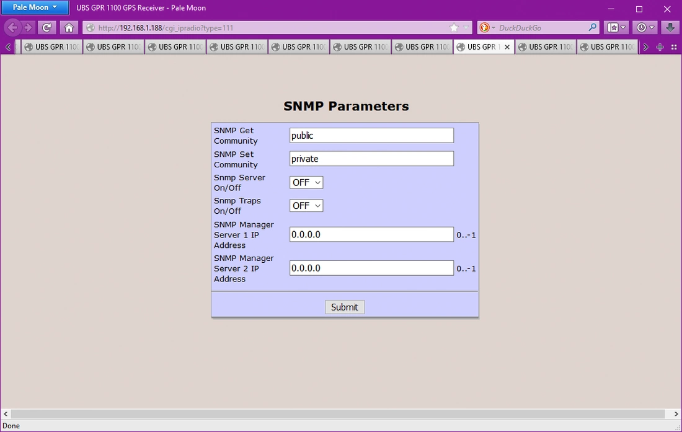Open the bookmarks toolbar button
The image size is (682, 432).
pyautogui.click(x=617, y=28)
